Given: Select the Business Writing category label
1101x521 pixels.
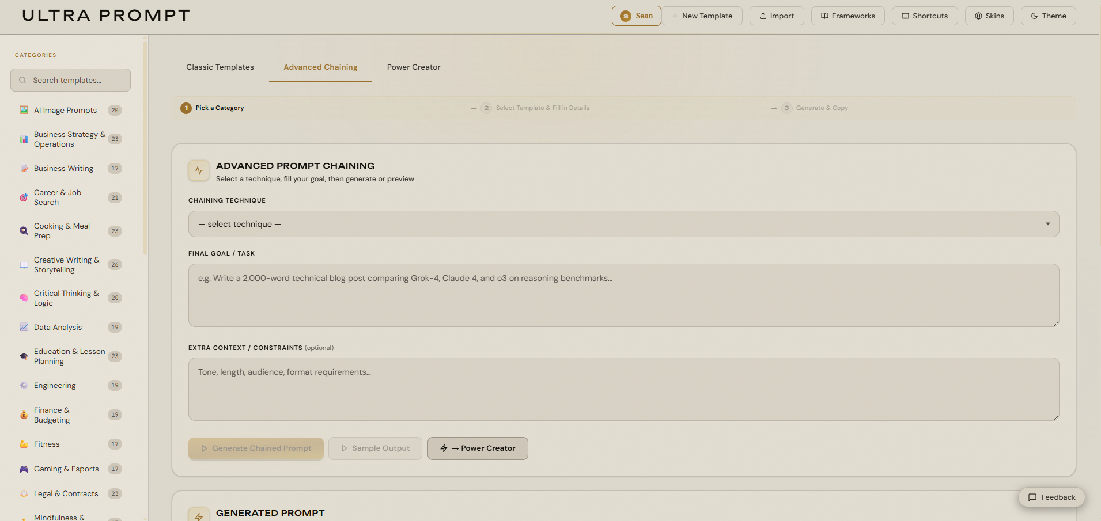Looking at the screenshot, I should click(63, 169).
